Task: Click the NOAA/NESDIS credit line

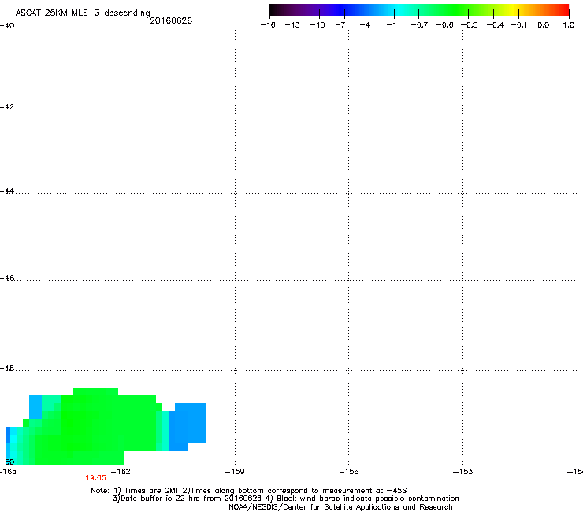Action: click(340, 507)
